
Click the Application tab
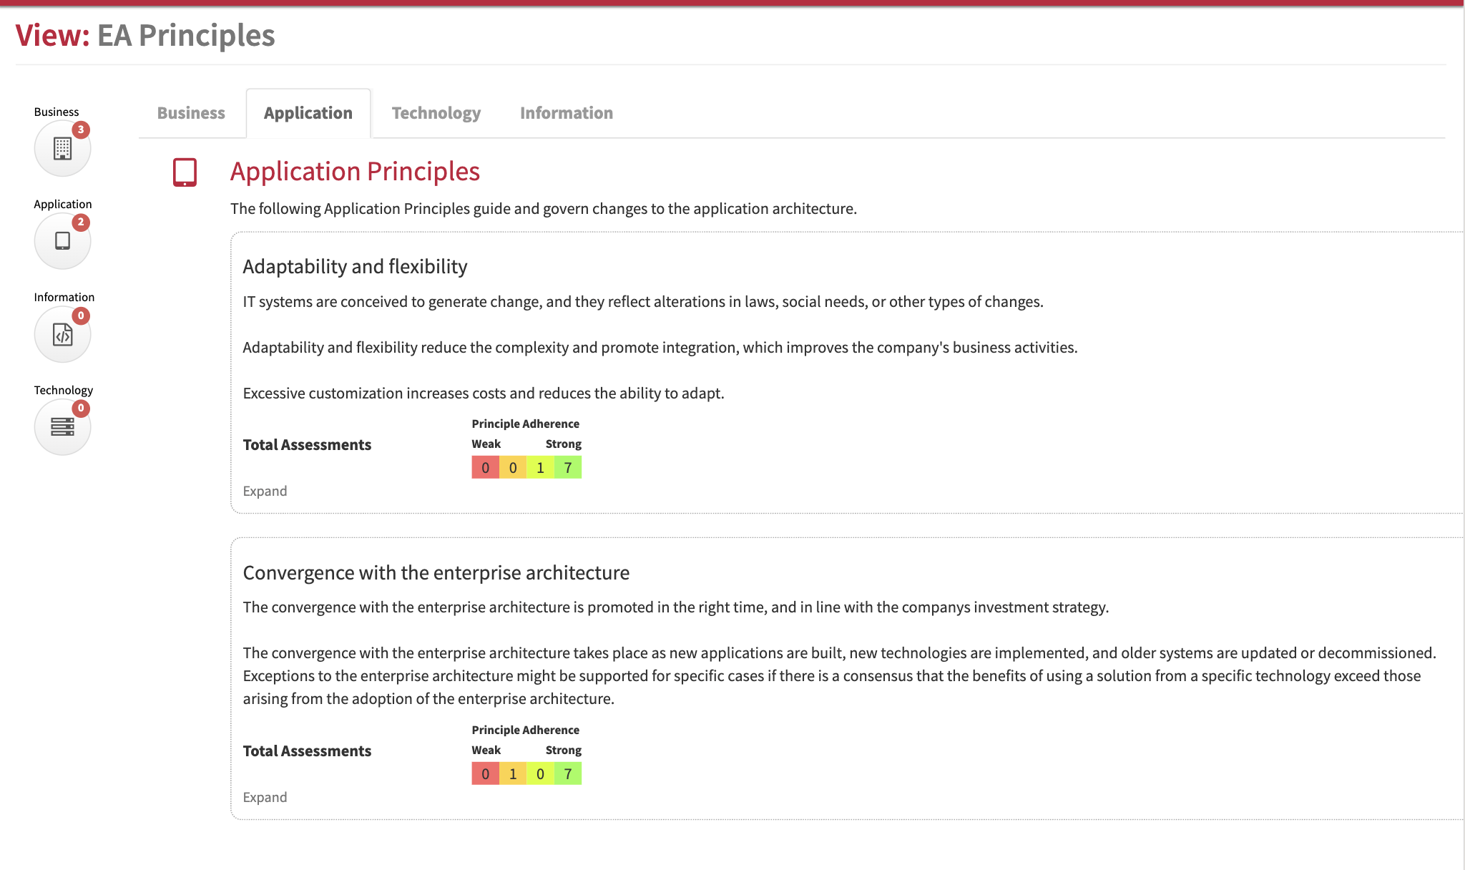pyautogui.click(x=308, y=113)
